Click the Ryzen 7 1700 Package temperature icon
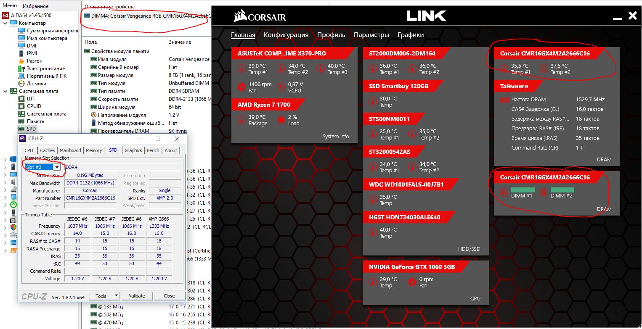Screen dimensions: 642x329 pos(241,120)
